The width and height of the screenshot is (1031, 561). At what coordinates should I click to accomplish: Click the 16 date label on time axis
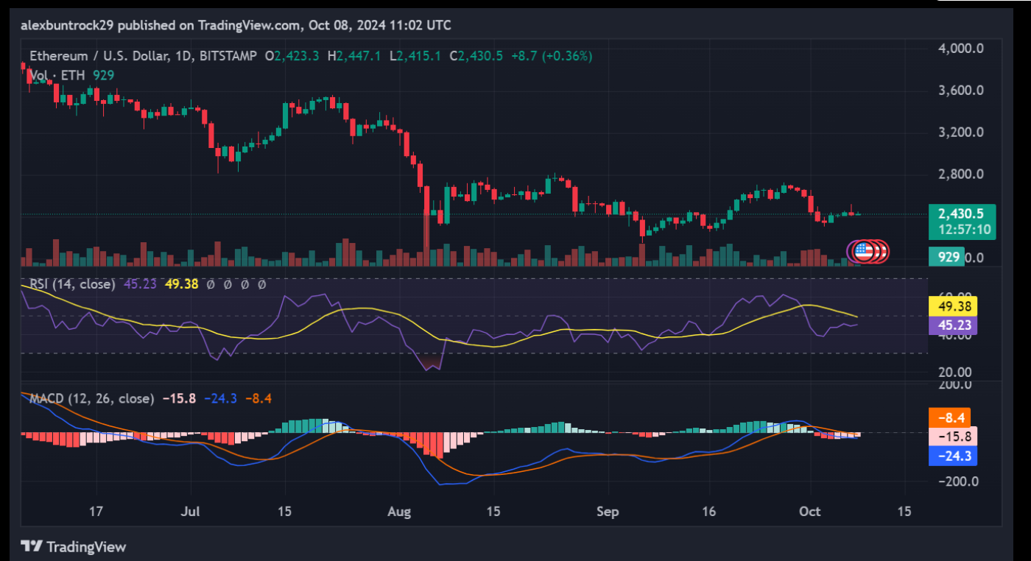(x=709, y=511)
